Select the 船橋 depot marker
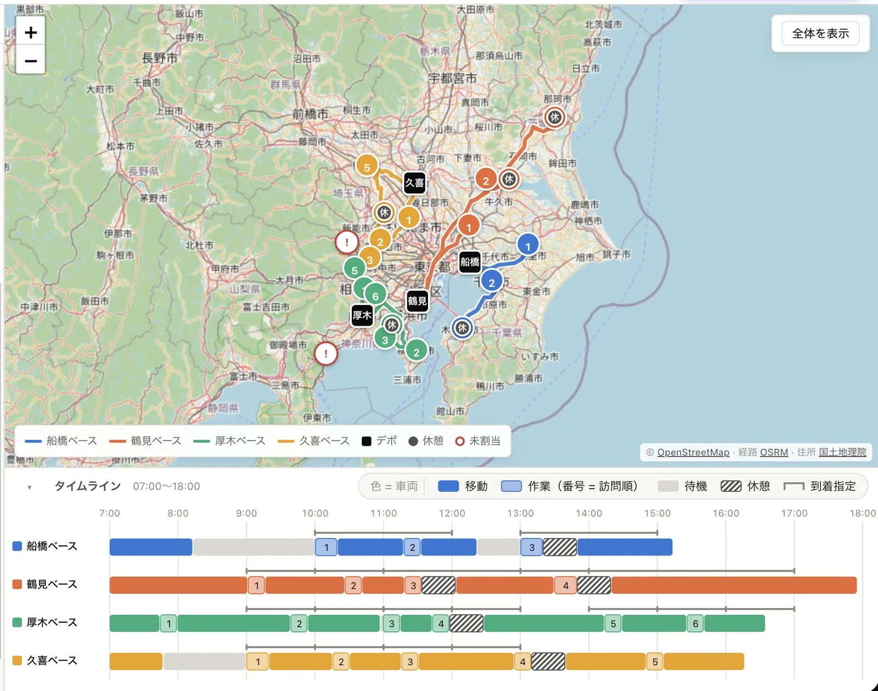878x691 pixels. point(470,262)
